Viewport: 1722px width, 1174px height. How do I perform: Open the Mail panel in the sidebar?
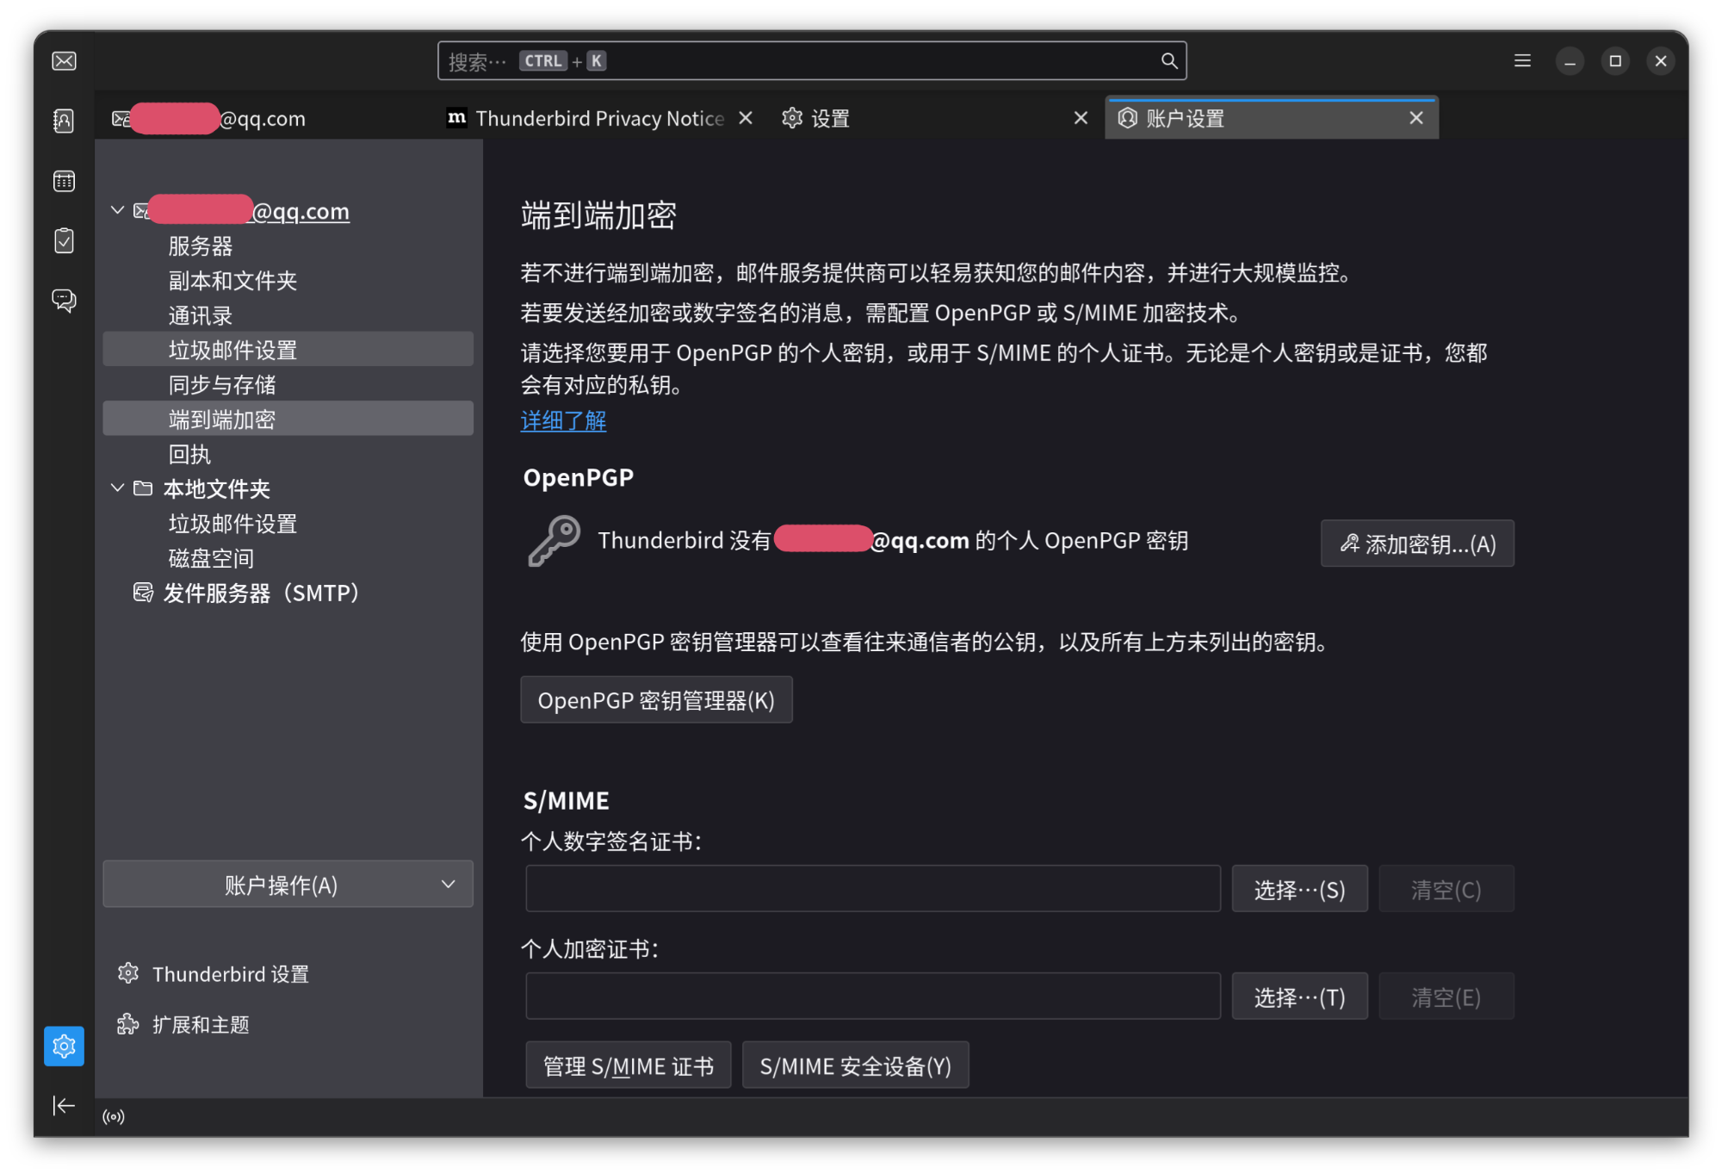(64, 60)
